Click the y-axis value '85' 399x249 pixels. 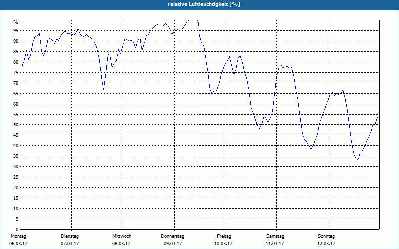click(x=16, y=52)
